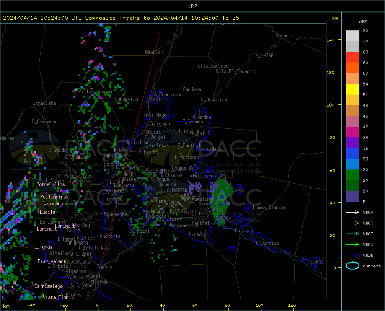Click the pink Pellegrina station label
This screenshot has width=385, height=311.
[53, 197]
